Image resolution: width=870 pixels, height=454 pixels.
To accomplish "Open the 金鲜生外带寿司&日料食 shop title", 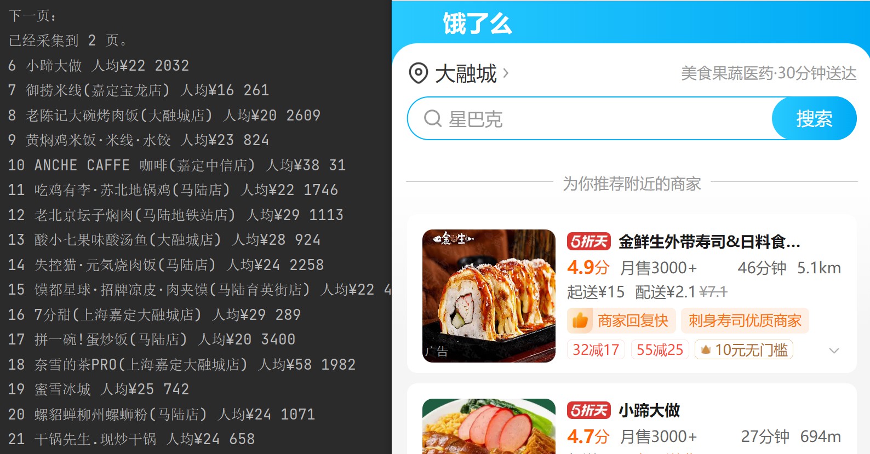I will 709,242.
